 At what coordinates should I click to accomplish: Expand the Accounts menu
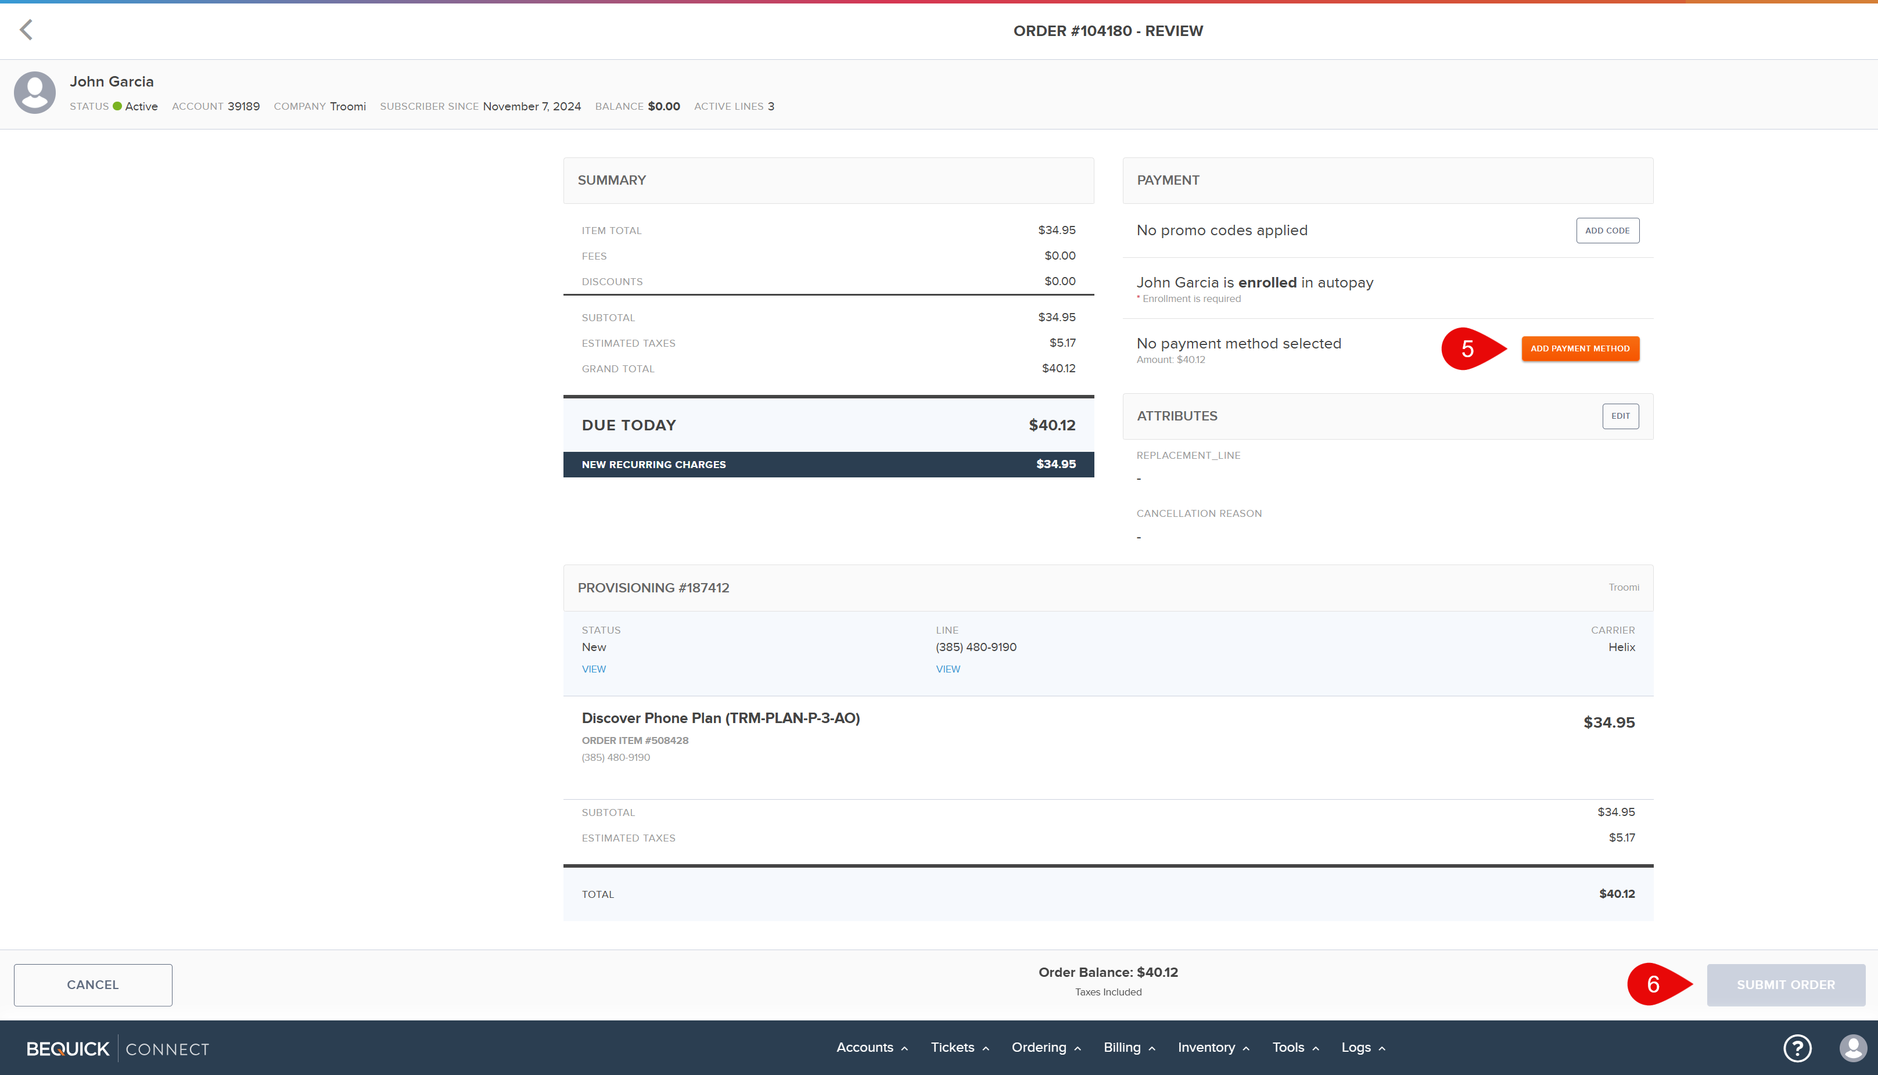tap(871, 1048)
